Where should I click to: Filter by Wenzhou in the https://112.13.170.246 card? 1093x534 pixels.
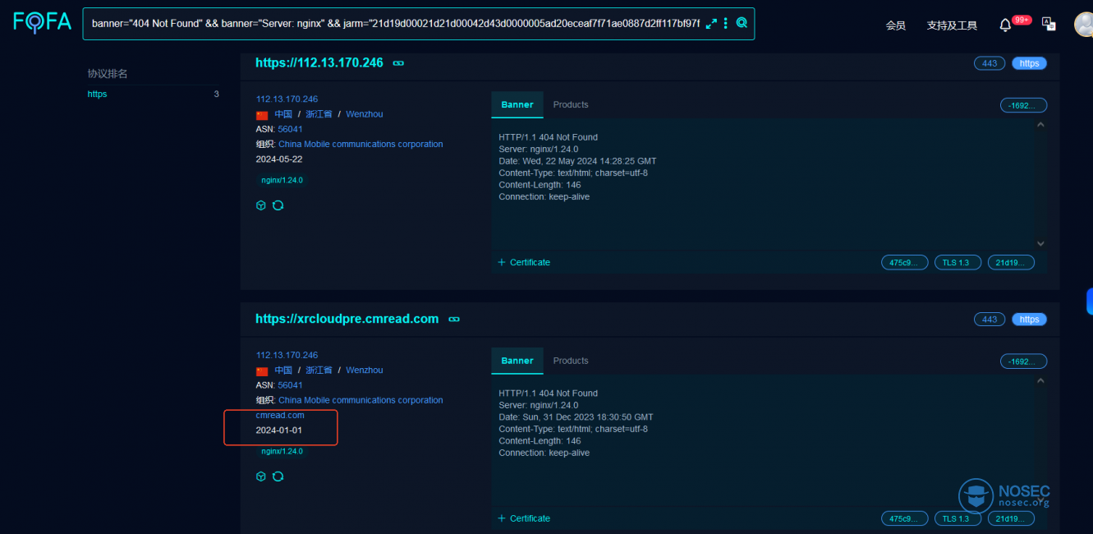point(364,114)
